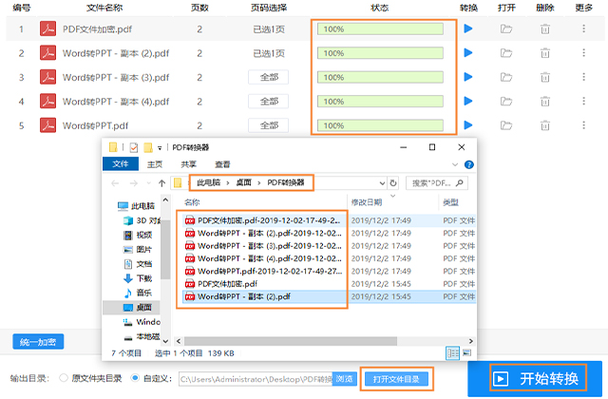Open more options for row 2
The image size is (608, 399).
pos(583,53)
